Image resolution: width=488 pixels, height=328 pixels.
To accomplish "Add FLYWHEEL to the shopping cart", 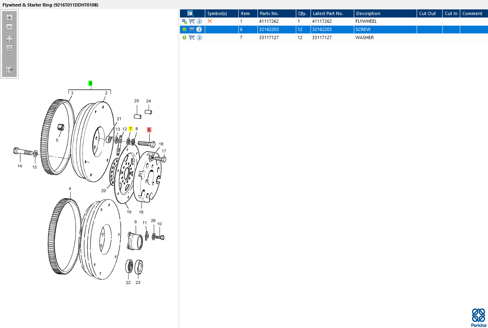I will pyautogui.click(x=192, y=21).
